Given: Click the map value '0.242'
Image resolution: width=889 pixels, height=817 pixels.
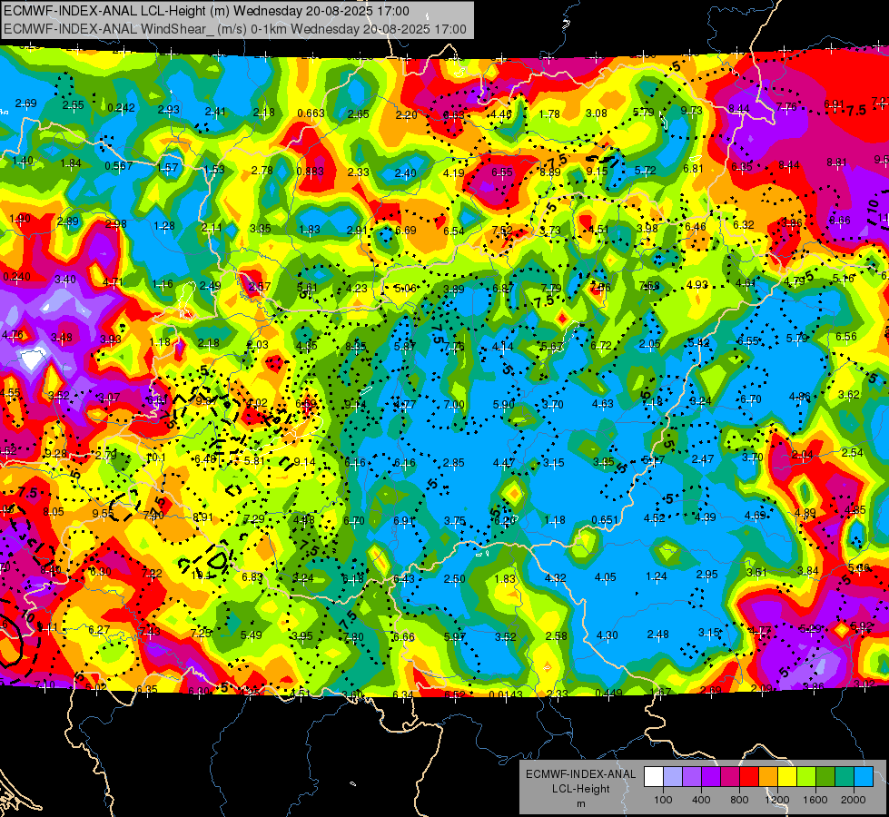Looking at the screenshot, I should tap(122, 108).
